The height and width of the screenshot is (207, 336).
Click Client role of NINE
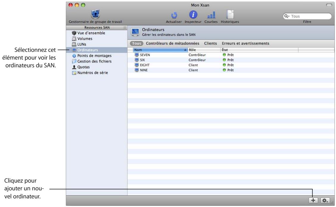click(193, 70)
